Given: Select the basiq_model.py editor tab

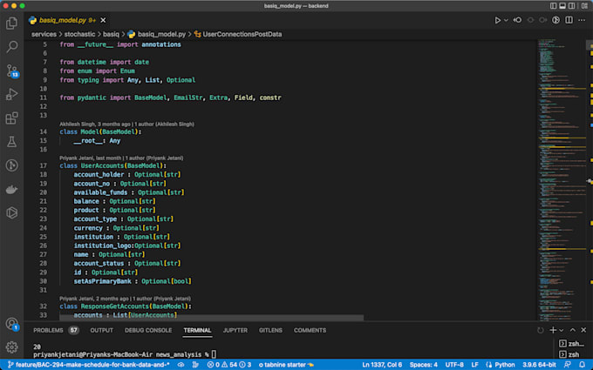Looking at the screenshot, I should click(x=68, y=20).
